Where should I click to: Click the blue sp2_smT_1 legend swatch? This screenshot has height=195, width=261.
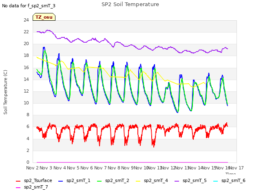tap(61, 181)
